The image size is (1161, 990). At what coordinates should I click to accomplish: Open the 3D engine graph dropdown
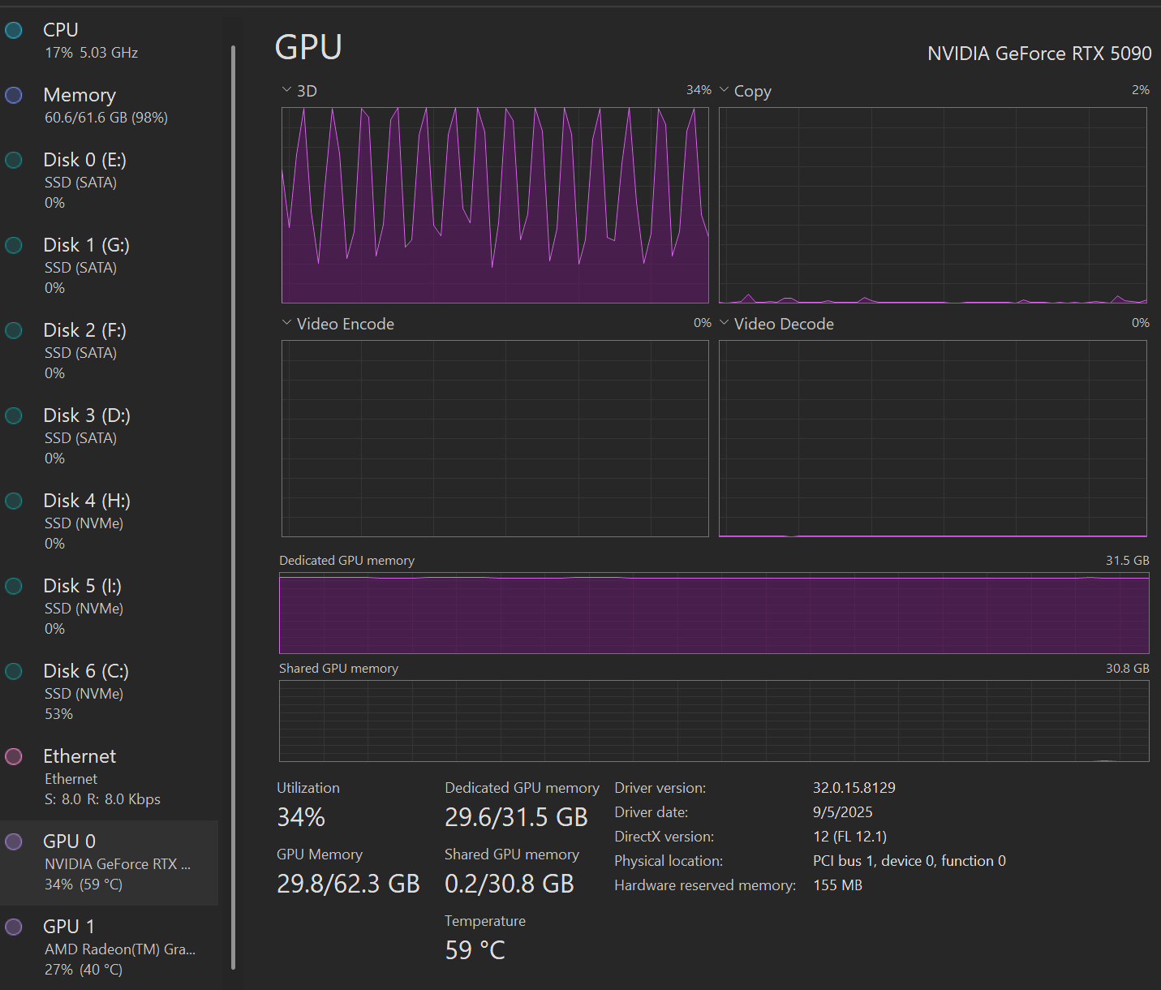[x=286, y=90]
